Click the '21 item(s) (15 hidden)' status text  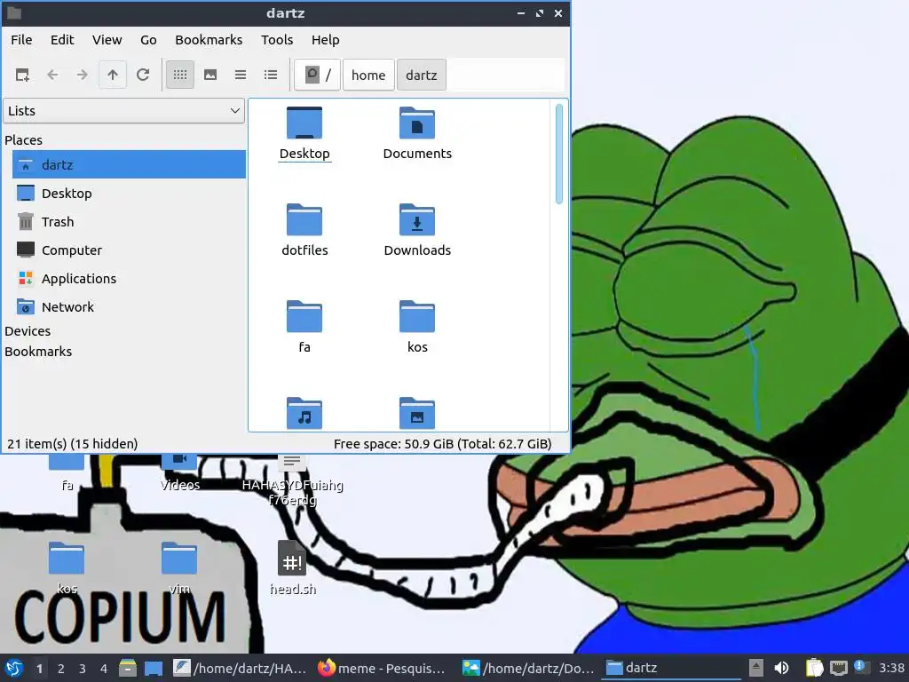tap(73, 444)
